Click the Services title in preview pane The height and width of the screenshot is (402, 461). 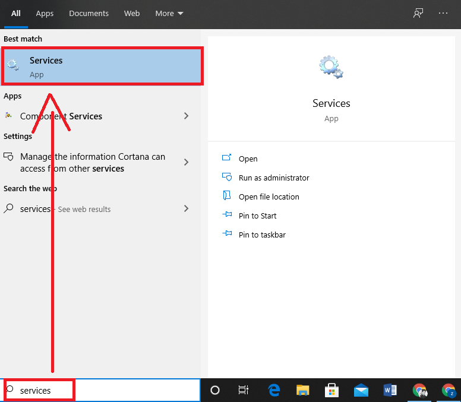tap(331, 103)
